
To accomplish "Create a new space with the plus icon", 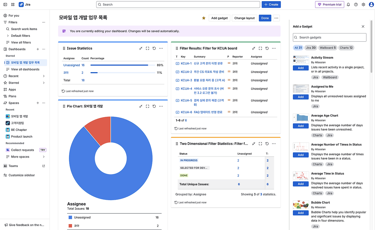I will (x=37, y=103).
